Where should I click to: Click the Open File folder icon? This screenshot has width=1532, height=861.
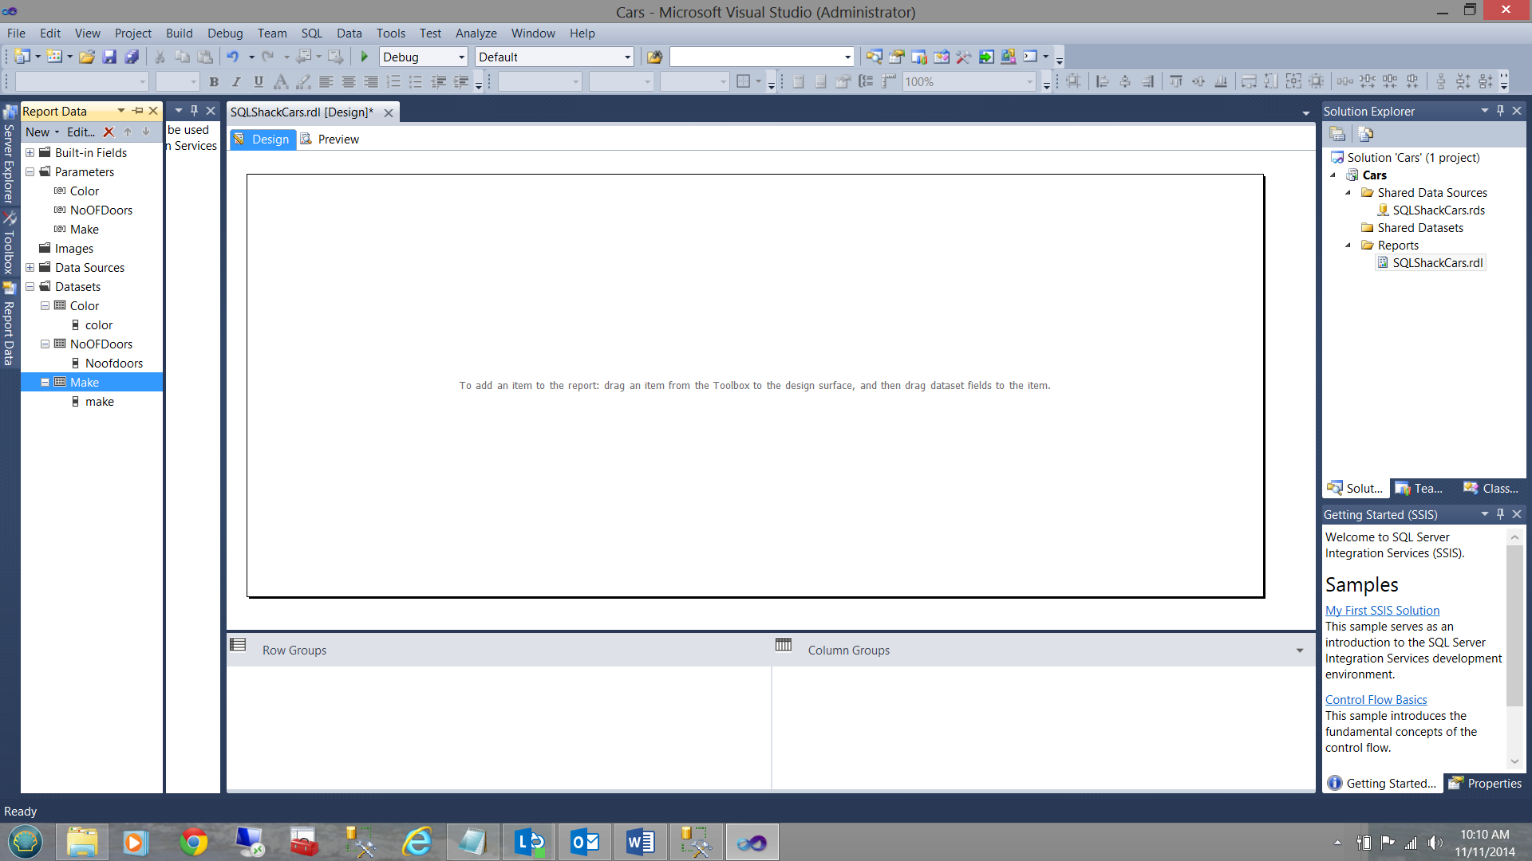point(87,57)
